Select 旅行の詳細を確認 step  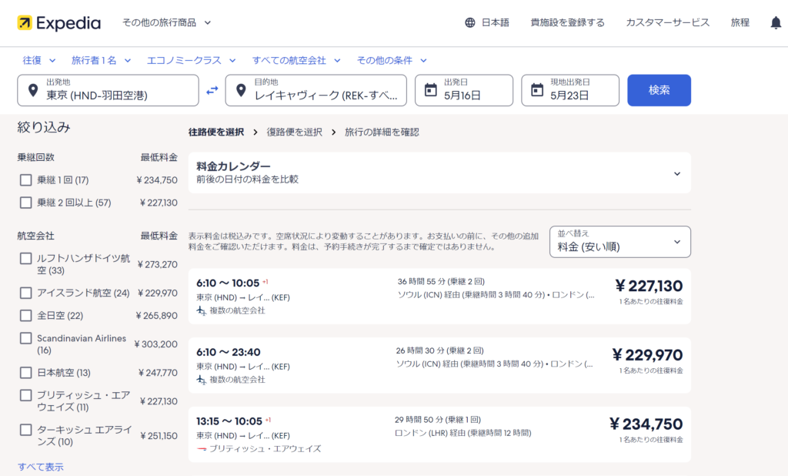(x=382, y=132)
